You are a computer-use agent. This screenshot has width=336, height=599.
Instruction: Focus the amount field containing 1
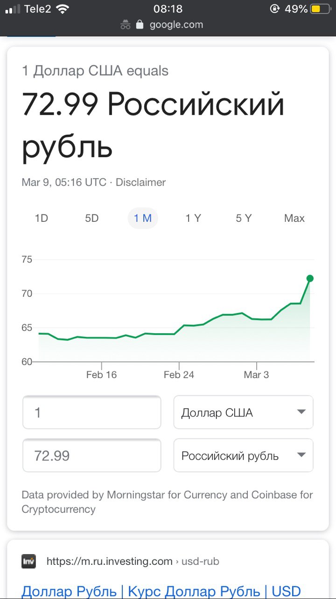(92, 412)
